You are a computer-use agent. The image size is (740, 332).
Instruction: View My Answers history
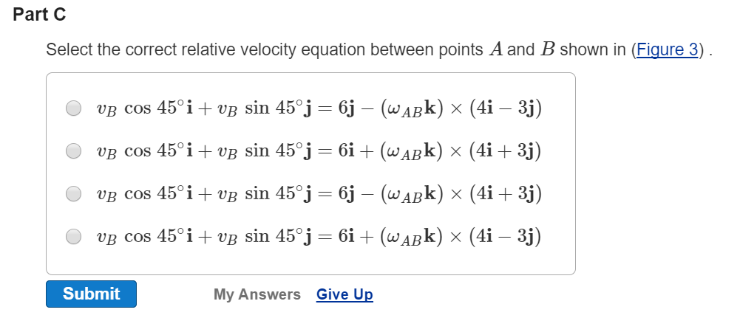coord(257,294)
